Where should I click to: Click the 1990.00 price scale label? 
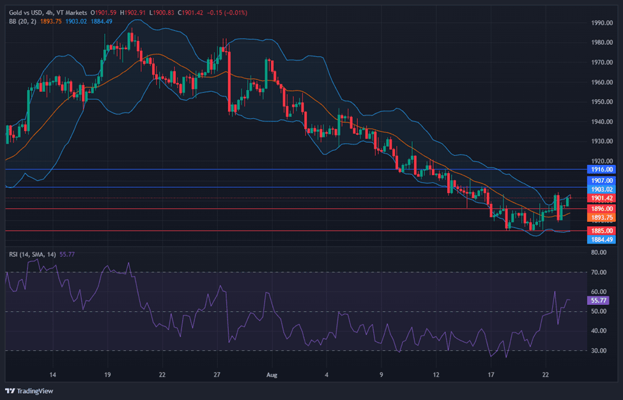tap(601, 23)
